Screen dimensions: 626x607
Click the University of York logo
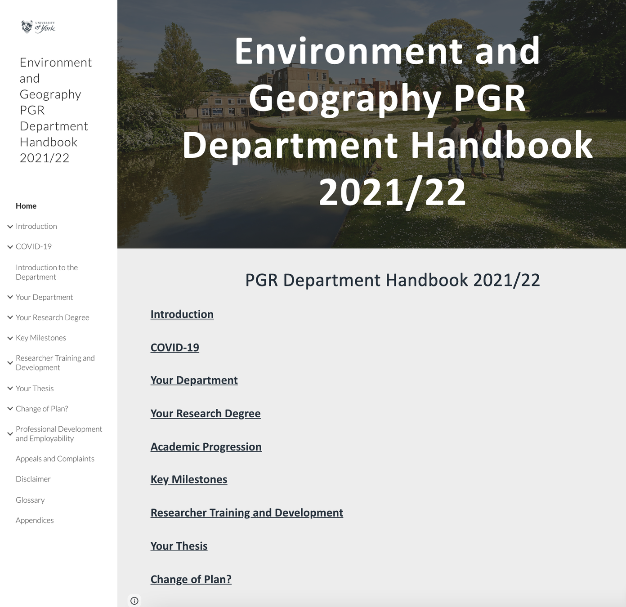point(38,27)
